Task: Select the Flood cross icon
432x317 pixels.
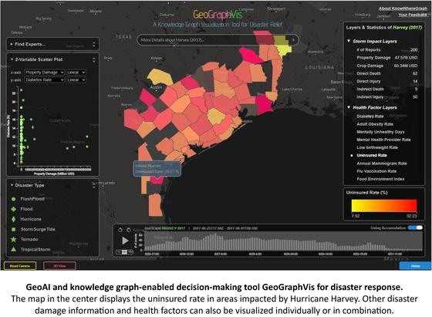Action: point(13,209)
